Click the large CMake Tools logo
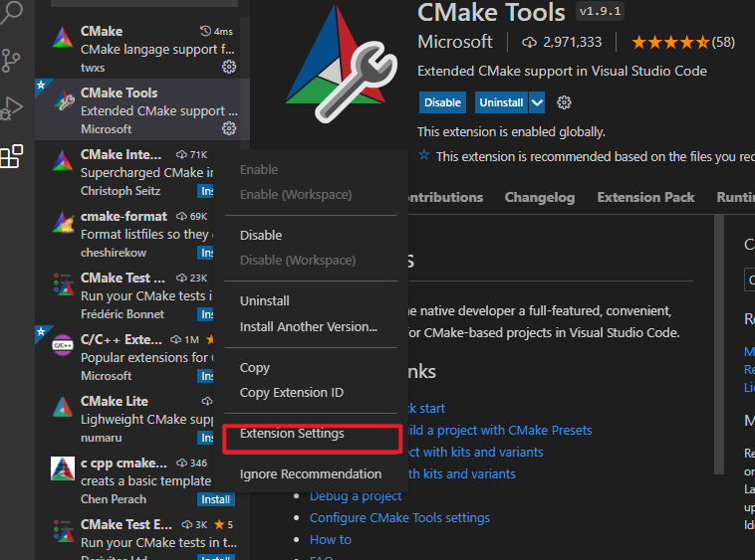The height and width of the screenshot is (560, 755). coord(342,64)
